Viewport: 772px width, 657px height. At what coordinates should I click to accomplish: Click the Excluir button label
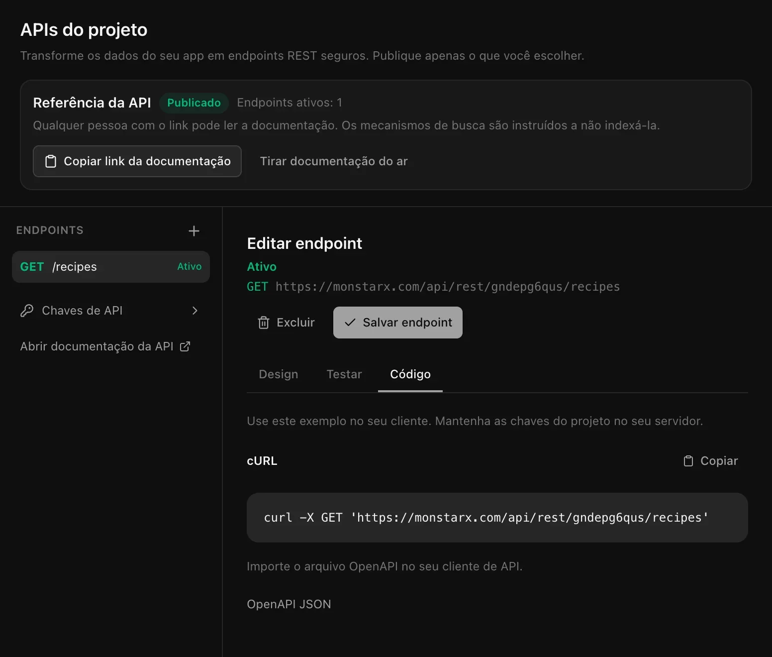(295, 323)
